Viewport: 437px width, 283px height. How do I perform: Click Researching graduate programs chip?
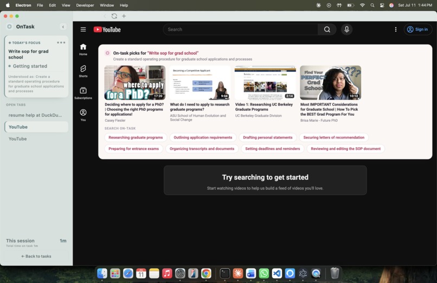[x=136, y=137]
